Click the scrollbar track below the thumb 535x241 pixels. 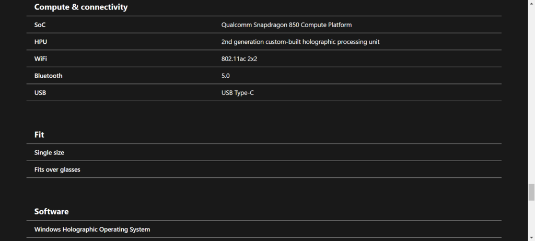pos(531,218)
